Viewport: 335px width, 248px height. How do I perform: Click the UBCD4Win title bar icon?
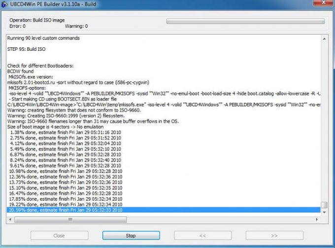5,4
